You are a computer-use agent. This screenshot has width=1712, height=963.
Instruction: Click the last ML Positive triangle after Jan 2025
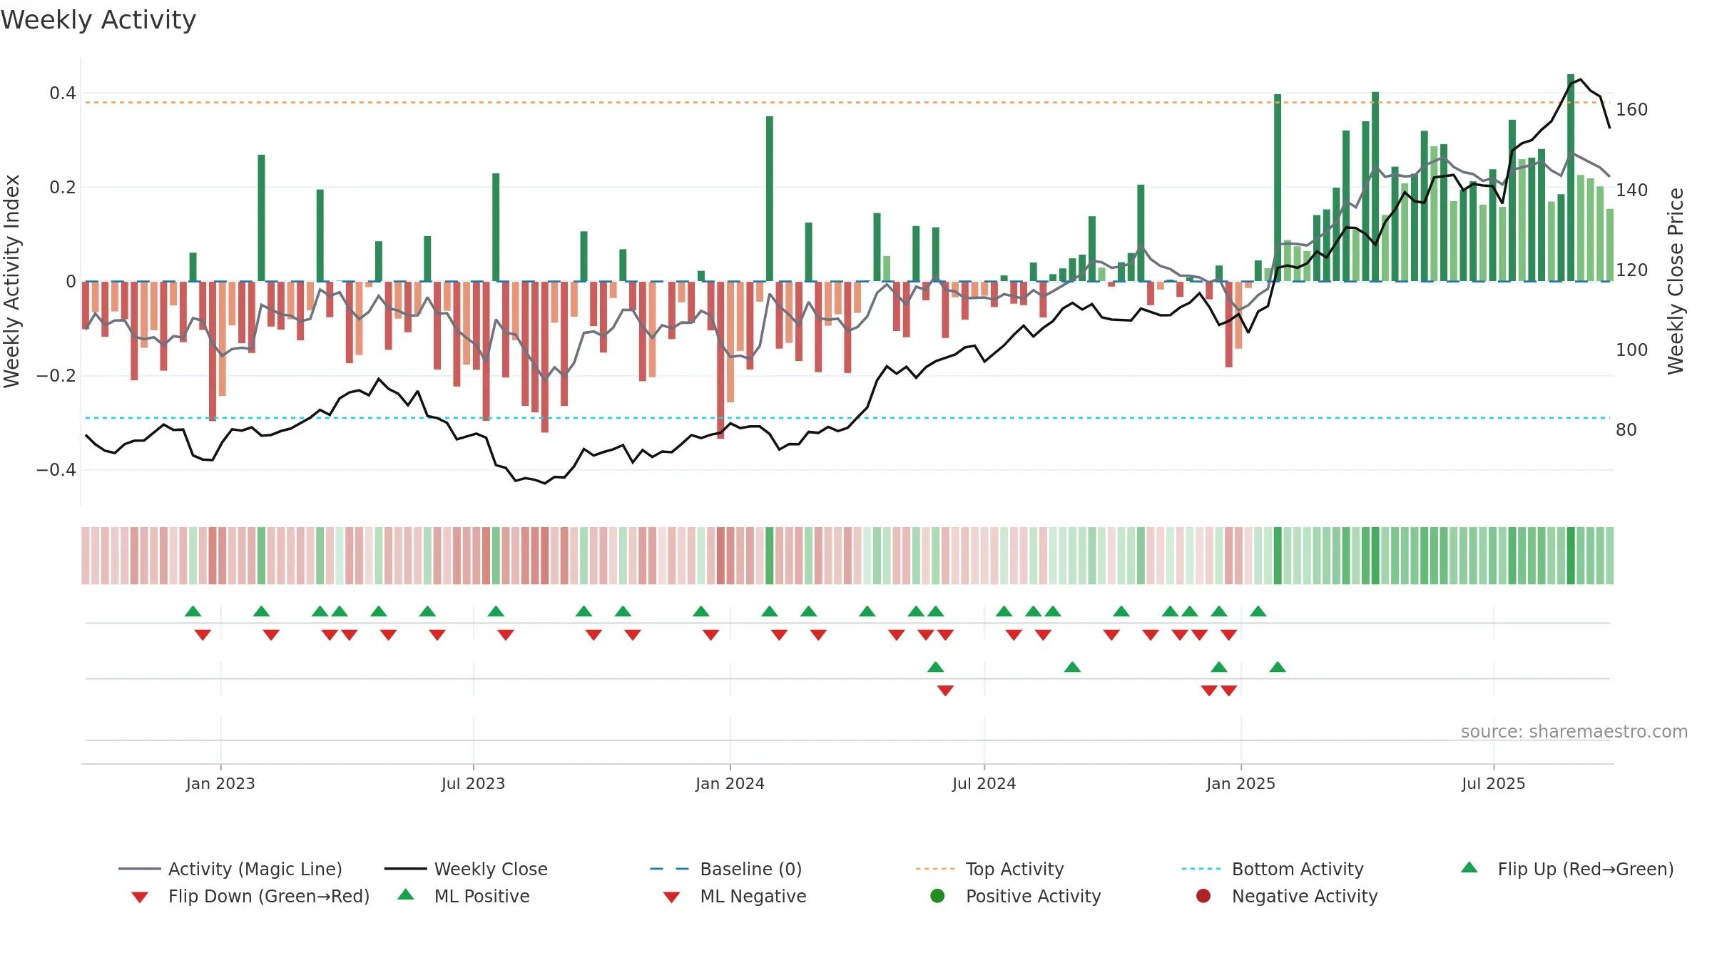coord(1278,667)
